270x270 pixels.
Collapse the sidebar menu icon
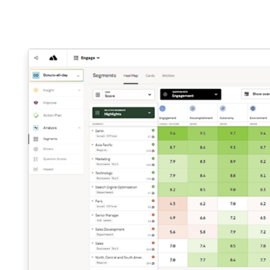point(36,58)
